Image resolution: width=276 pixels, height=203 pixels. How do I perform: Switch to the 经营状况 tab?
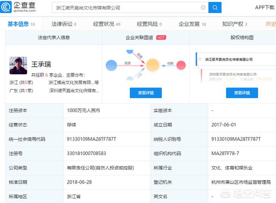pyautogui.click(x=107, y=24)
